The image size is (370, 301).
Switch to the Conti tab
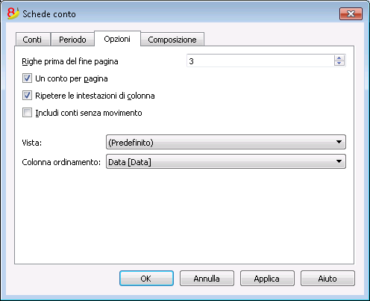pyautogui.click(x=33, y=40)
